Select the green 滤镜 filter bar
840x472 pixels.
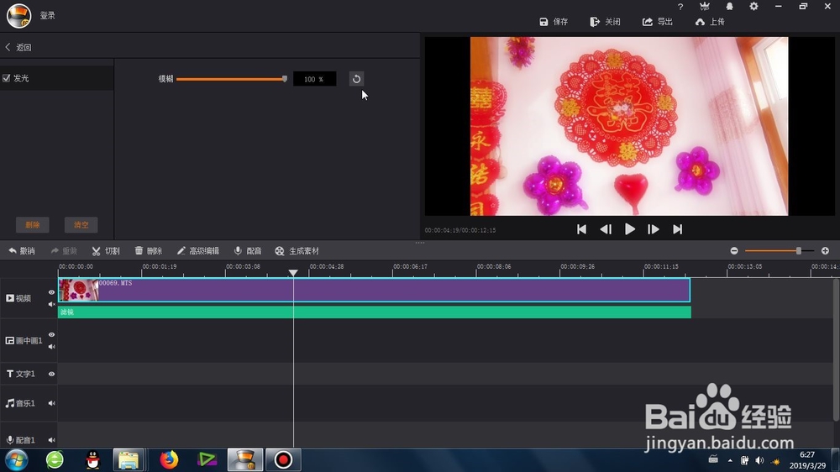pyautogui.click(x=375, y=312)
